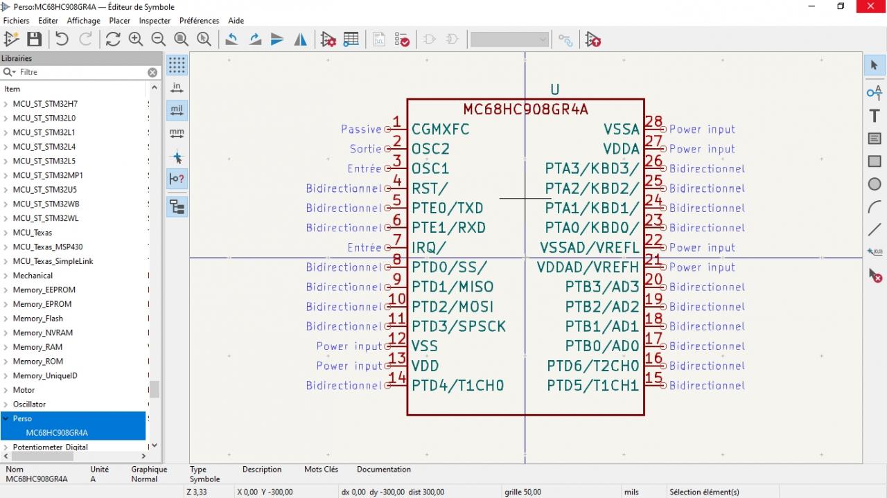Save the symbol library
Viewport: 887px width, 498px height.
point(34,39)
